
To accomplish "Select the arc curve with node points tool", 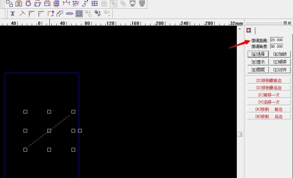I will click(x=66, y=3).
